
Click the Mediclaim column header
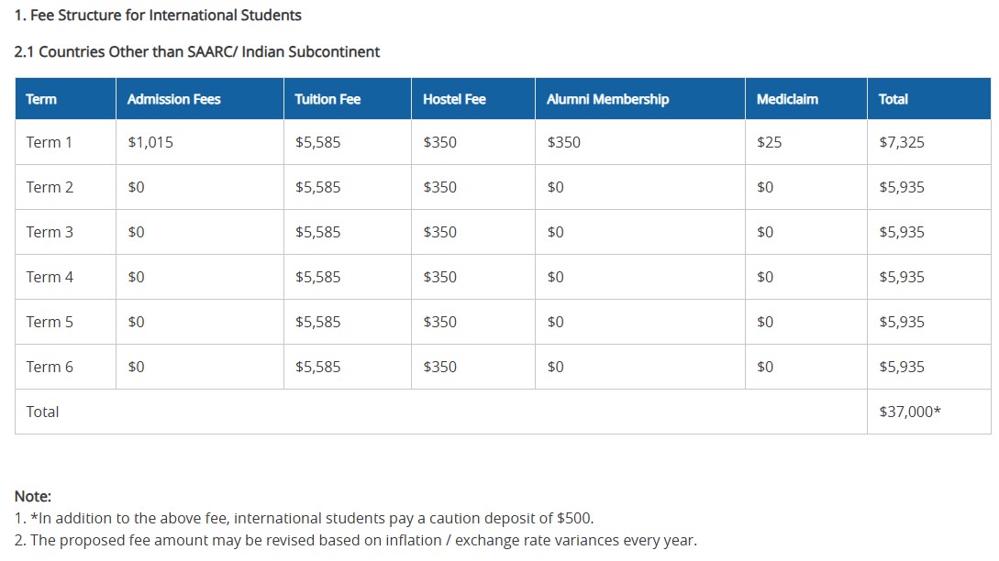pyautogui.click(x=787, y=99)
